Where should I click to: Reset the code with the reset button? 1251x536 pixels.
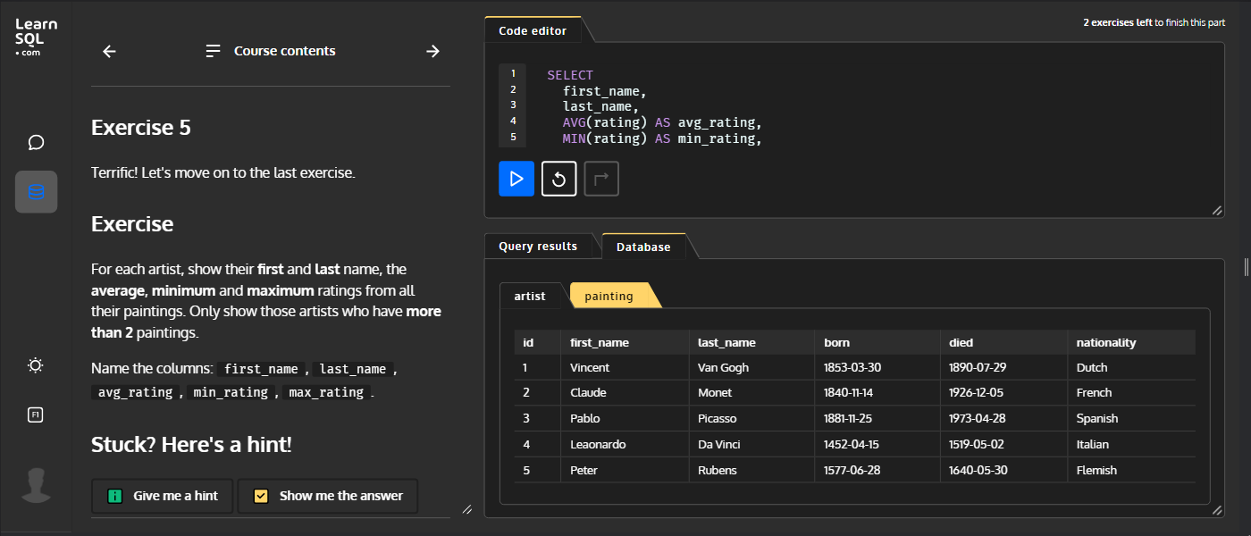pyautogui.click(x=558, y=179)
